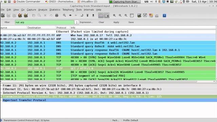Screen dimensions: 217x122
Task: Click the list capture interfaces toolbar icon
Action: click(3, 16)
